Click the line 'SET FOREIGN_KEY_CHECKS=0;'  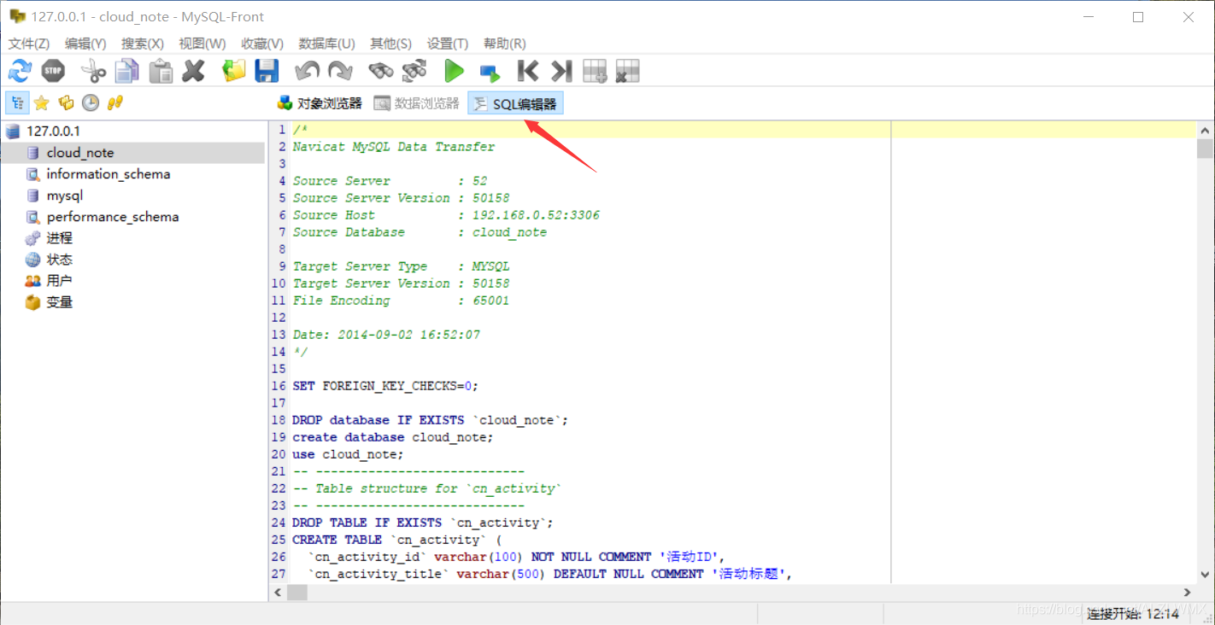(x=385, y=386)
